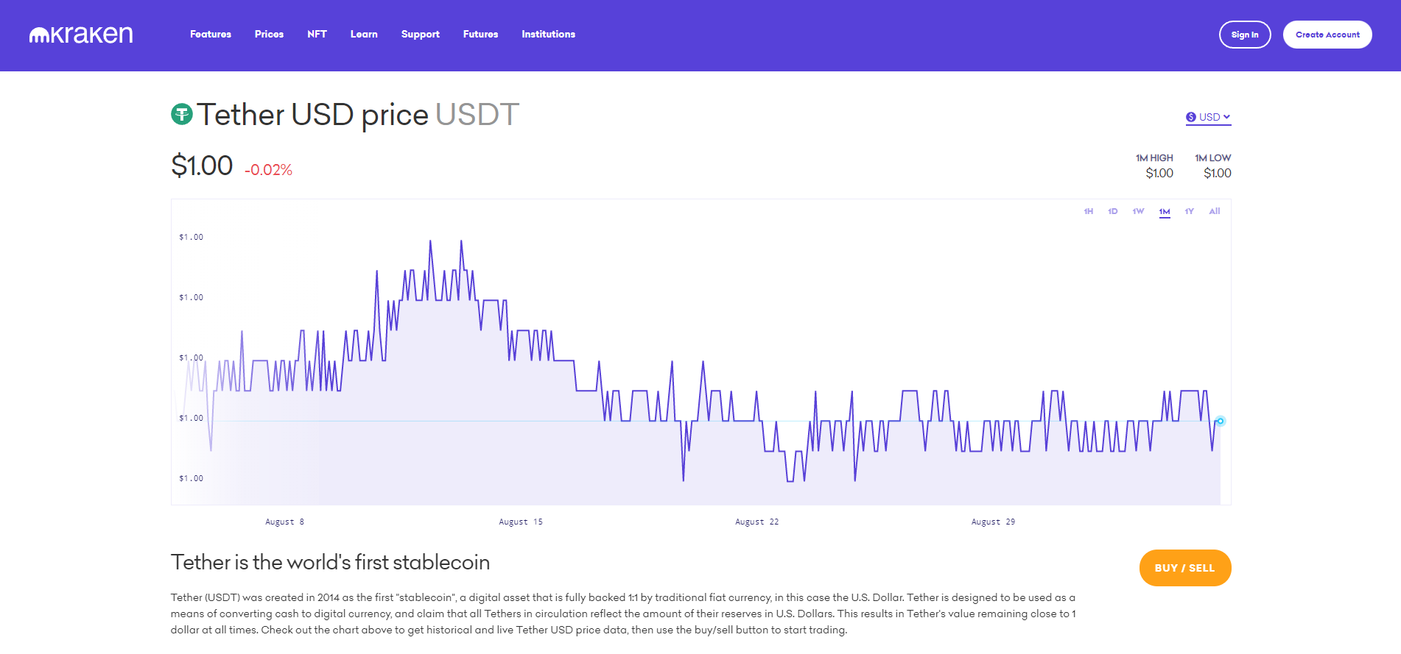1401x654 pixels.
Task: Switch chart to 1W range
Action: click(x=1138, y=212)
